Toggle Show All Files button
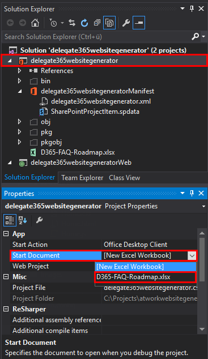The height and width of the screenshot is (359, 208). [109, 23]
